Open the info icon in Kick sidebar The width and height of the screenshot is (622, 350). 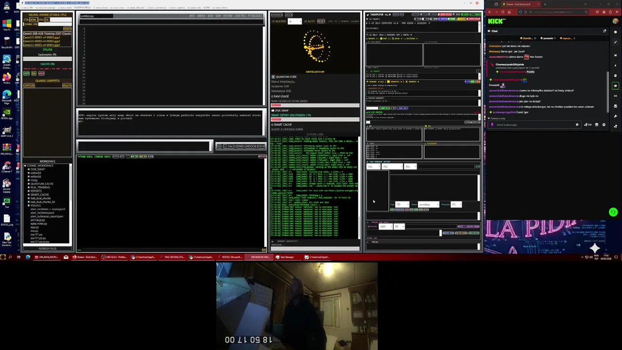pos(616,32)
